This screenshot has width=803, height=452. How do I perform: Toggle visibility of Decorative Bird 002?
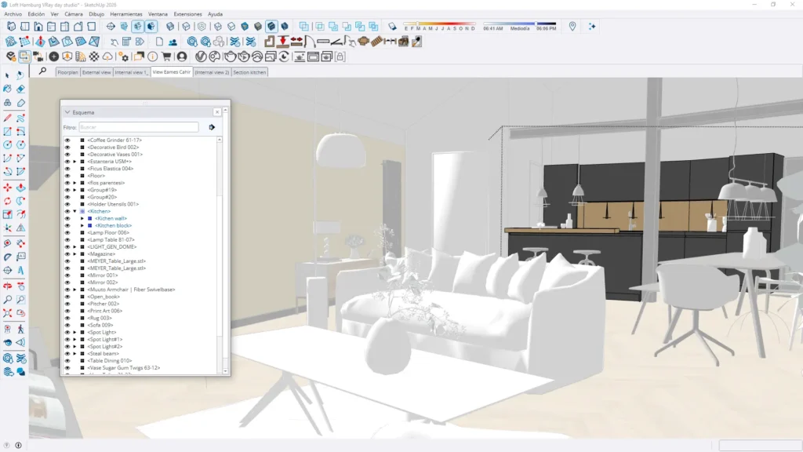click(67, 147)
